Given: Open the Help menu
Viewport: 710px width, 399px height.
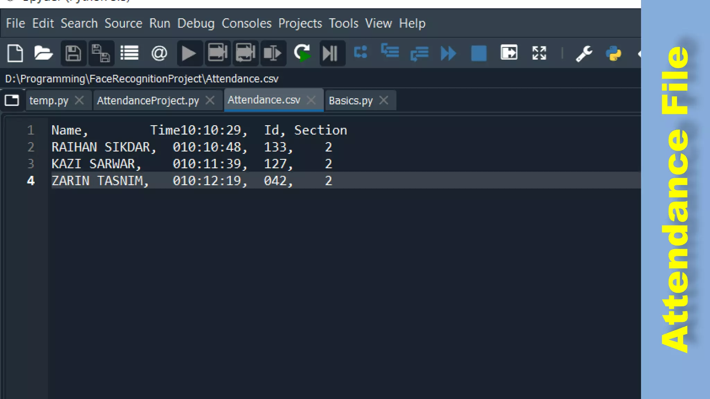Looking at the screenshot, I should 412,24.
